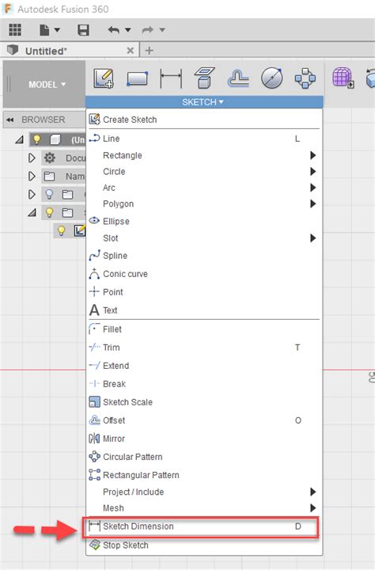Collapse the BROWSER panel
Image resolution: width=375 pixels, height=570 pixels.
tap(9, 120)
